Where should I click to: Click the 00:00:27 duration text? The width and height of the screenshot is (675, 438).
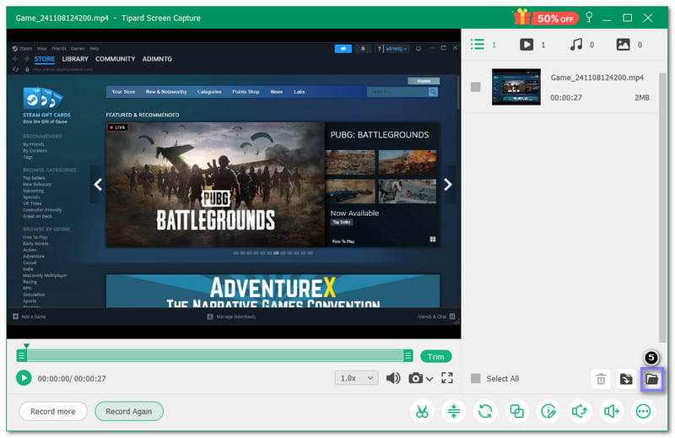(x=566, y=98)
